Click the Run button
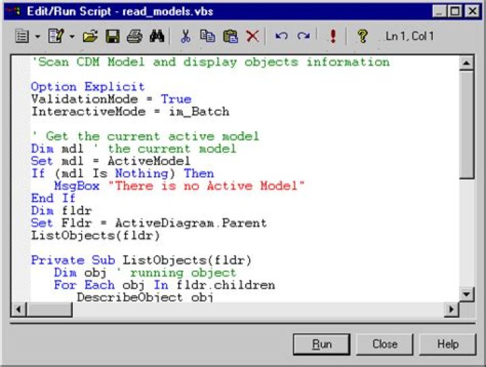Image resolution: width=486 pixels, height=367 pixels. pos(322,344)
